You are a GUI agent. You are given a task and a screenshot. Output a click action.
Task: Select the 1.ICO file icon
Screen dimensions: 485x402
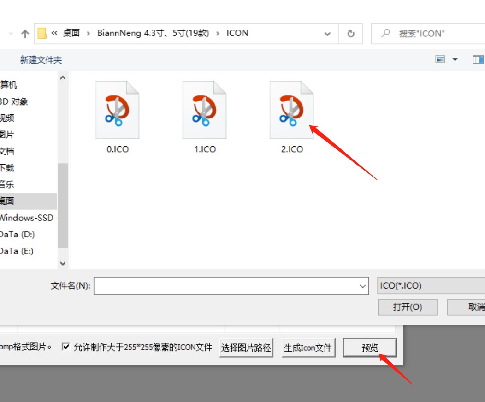(x=204, y=110)
